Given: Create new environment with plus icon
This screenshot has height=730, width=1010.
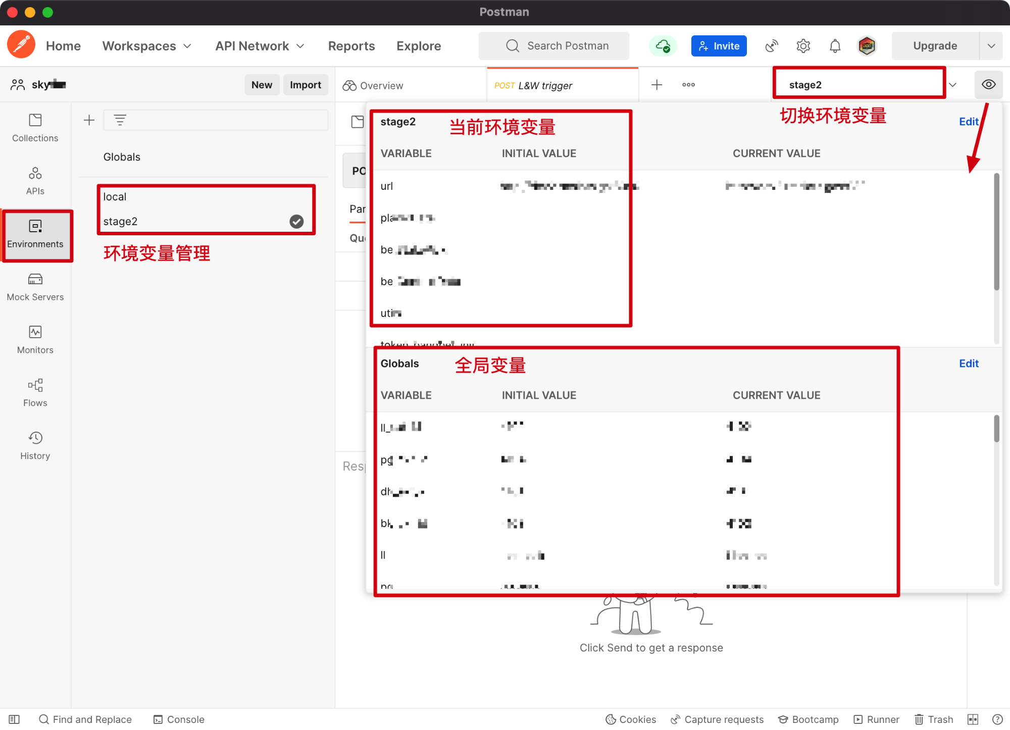Looking at the screenshot, I should pos(89,120).
